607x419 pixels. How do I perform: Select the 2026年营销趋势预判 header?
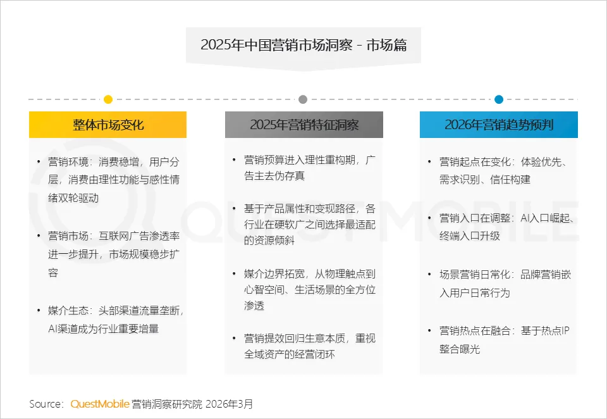pyautogui.click(x=499, y=124)
